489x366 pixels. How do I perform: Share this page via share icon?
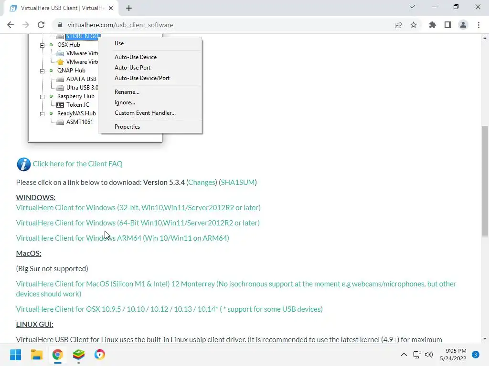click(398, 25)
